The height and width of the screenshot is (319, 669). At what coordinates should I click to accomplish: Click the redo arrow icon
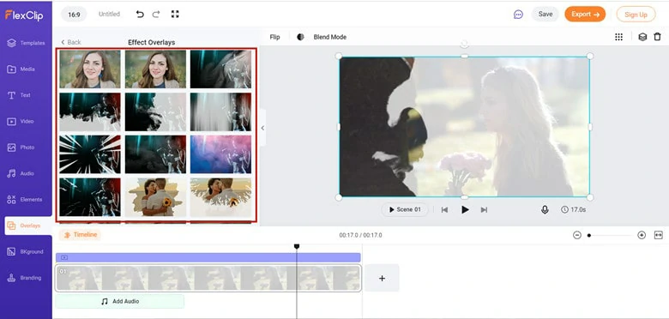tap(156, 14)
